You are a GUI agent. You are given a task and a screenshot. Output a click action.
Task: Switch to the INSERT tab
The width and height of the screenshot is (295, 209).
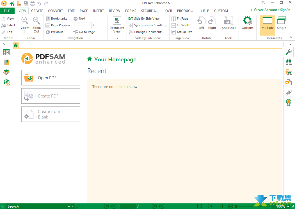click(x=98, y=11)
